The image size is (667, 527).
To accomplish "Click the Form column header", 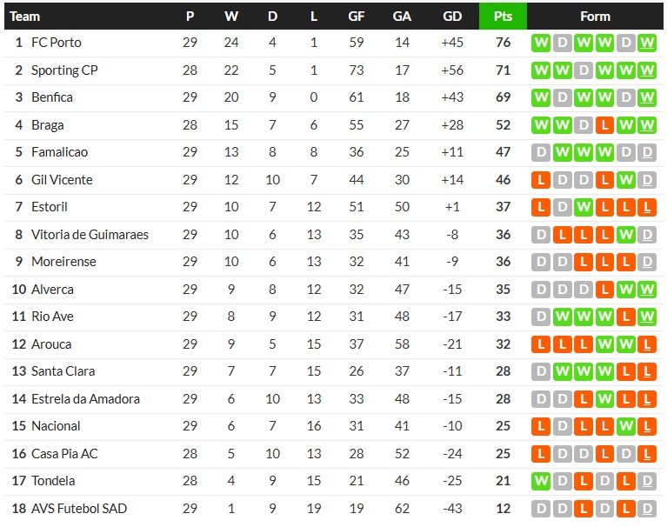I will coord(595,17).
